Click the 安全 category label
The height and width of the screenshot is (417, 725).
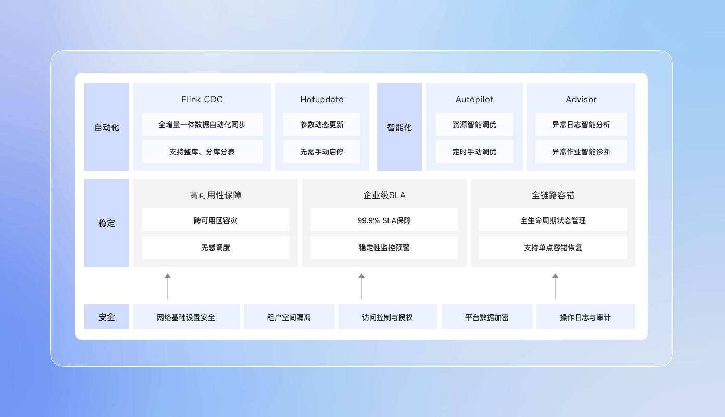tap(107, 317)
